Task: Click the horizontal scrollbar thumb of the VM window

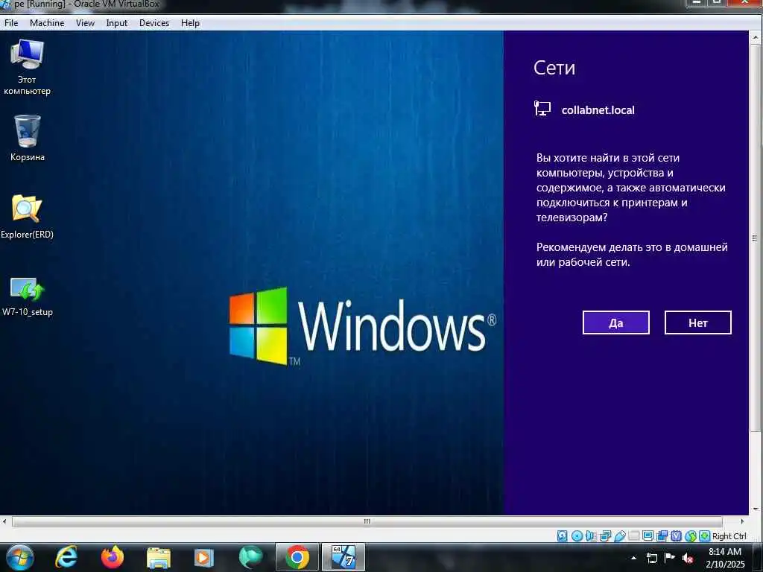Action: click(x=367, y=521)
